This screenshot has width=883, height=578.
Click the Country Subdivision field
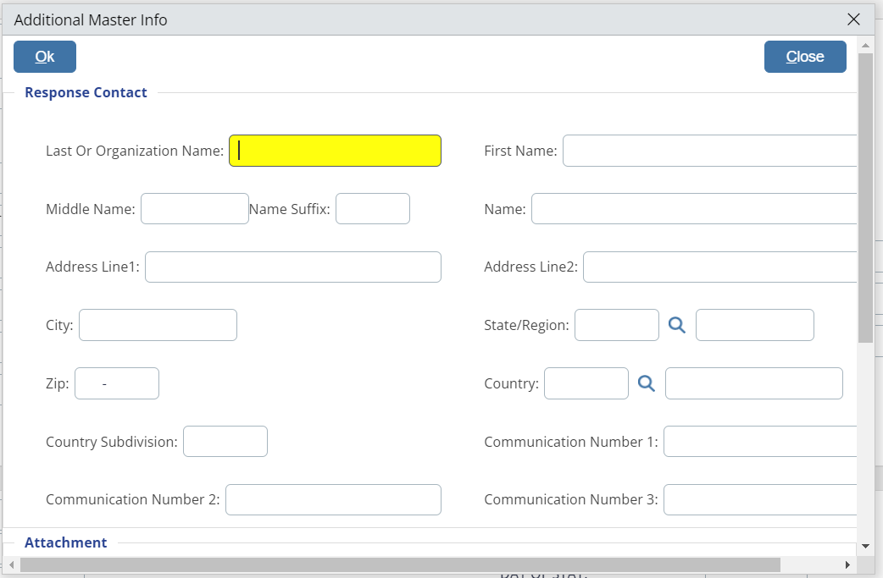(225, 442)
